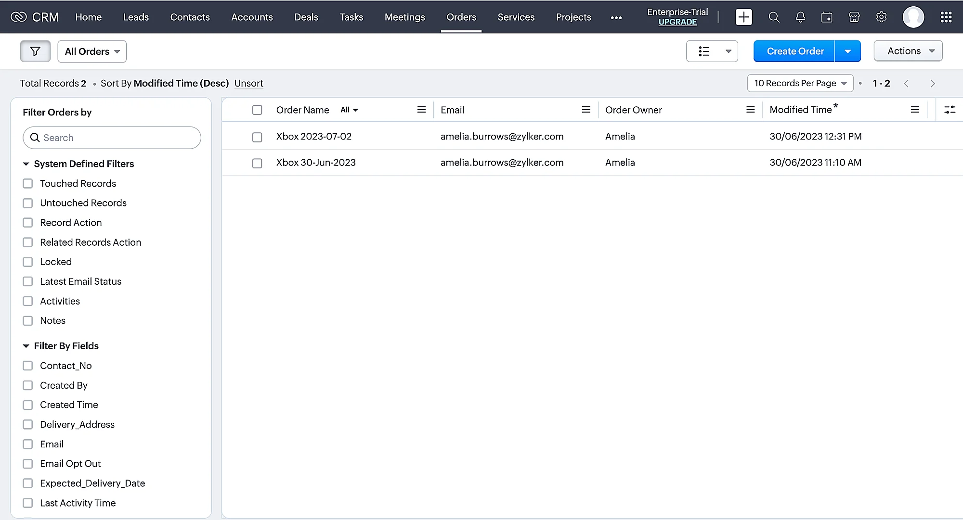Viewport: 963px width, 520px height.
Task: Click the search magnifier in top bar
Action: point(774,17)
